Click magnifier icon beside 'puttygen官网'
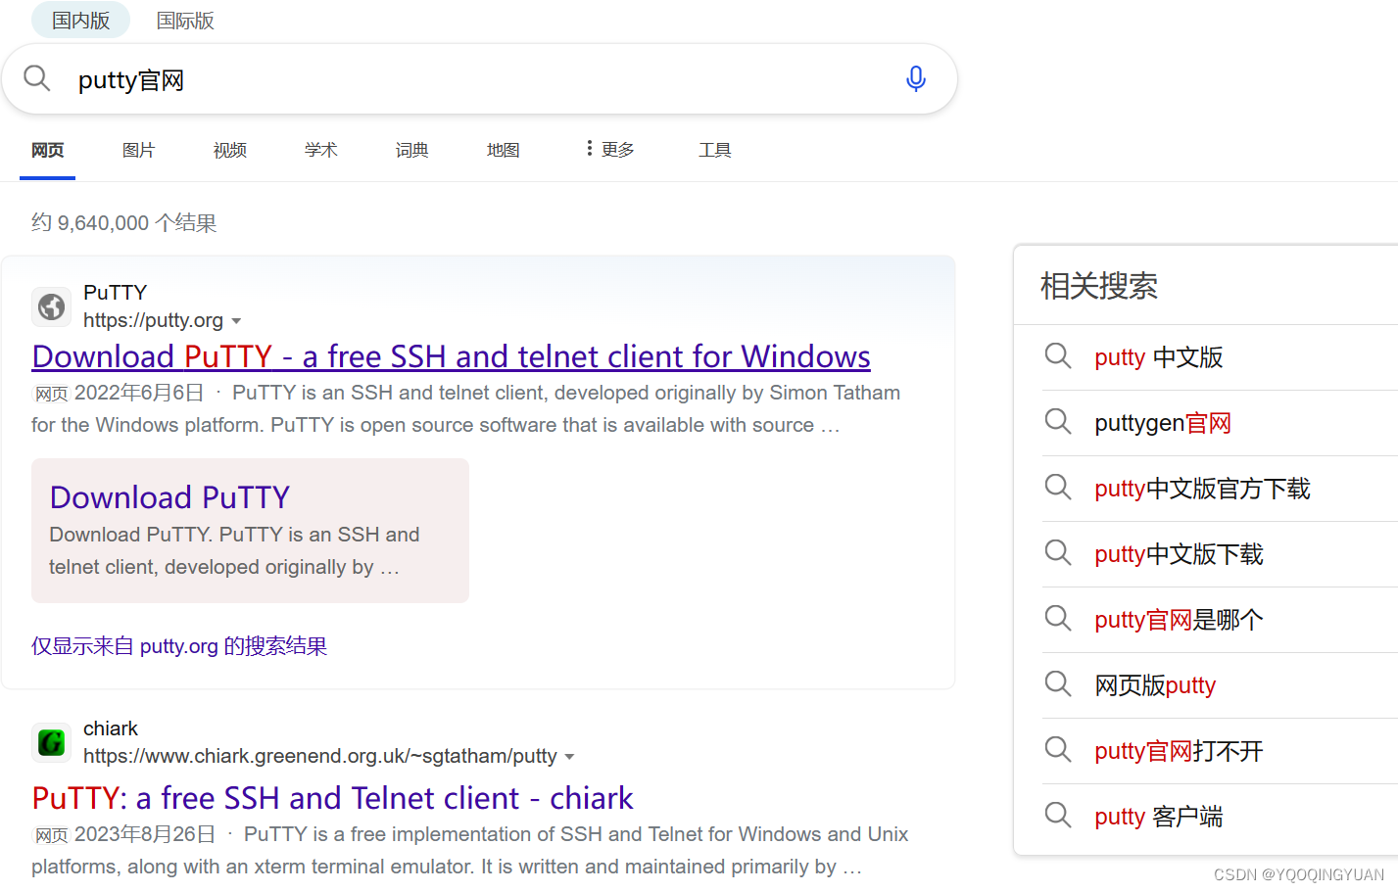This screenshot has height=892, width=1398. pyautogui.click(x=1058, y=422)
